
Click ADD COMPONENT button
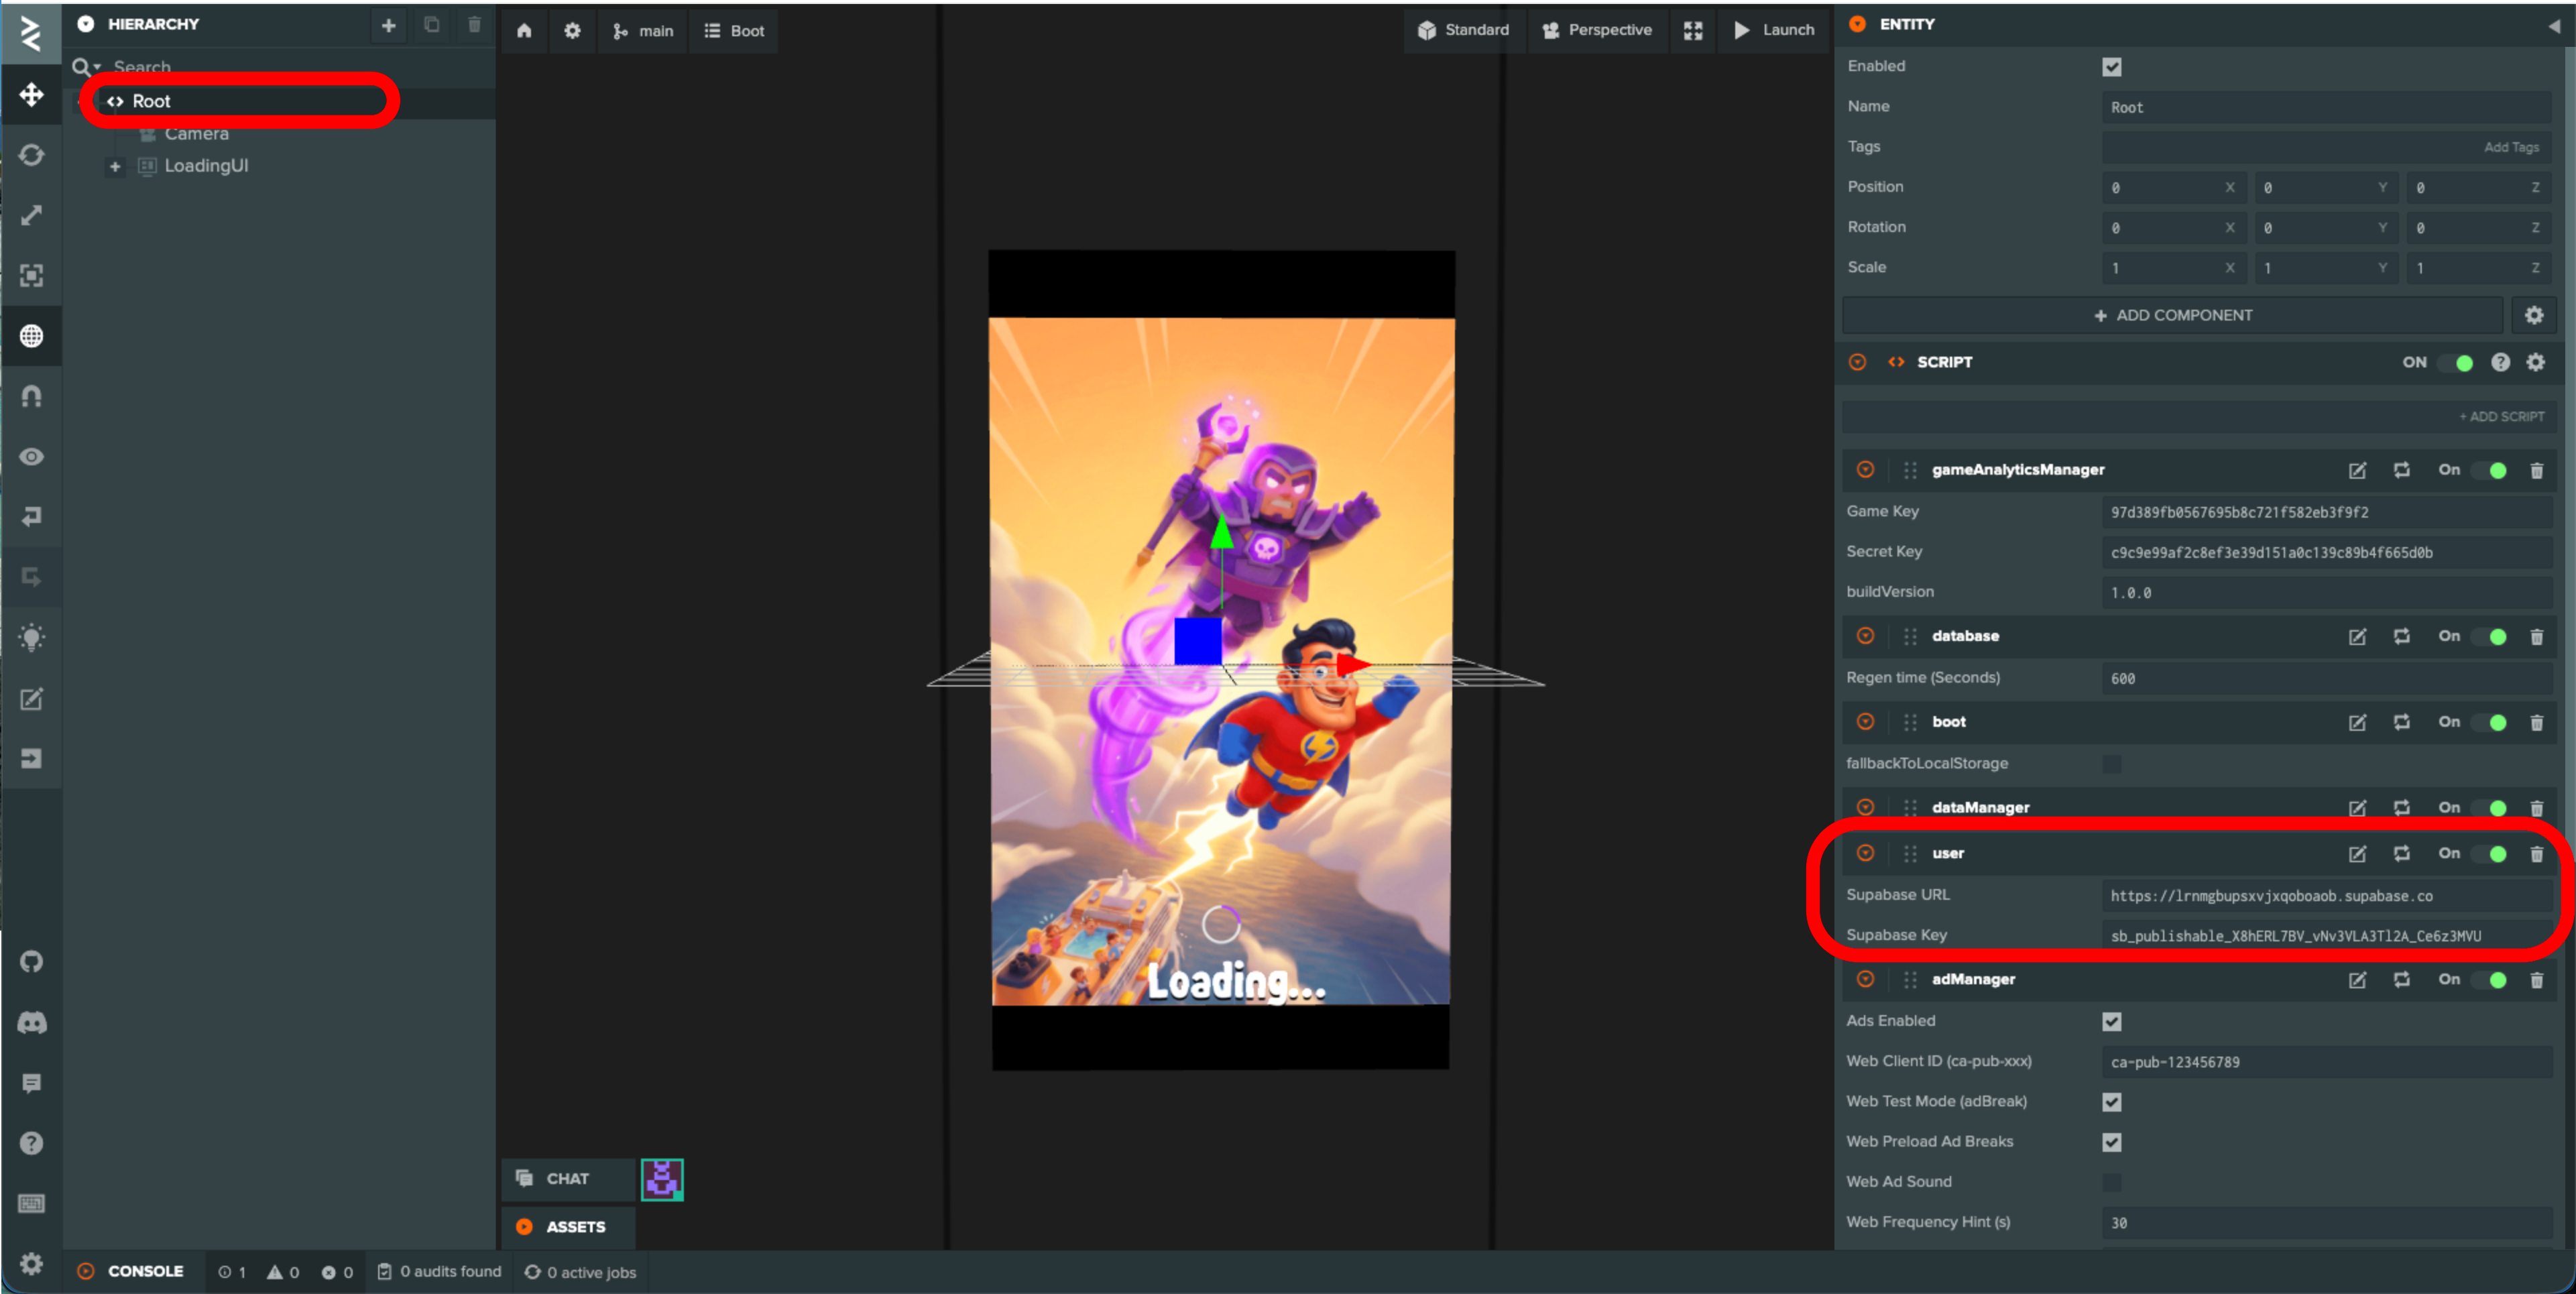[2172, 316]
